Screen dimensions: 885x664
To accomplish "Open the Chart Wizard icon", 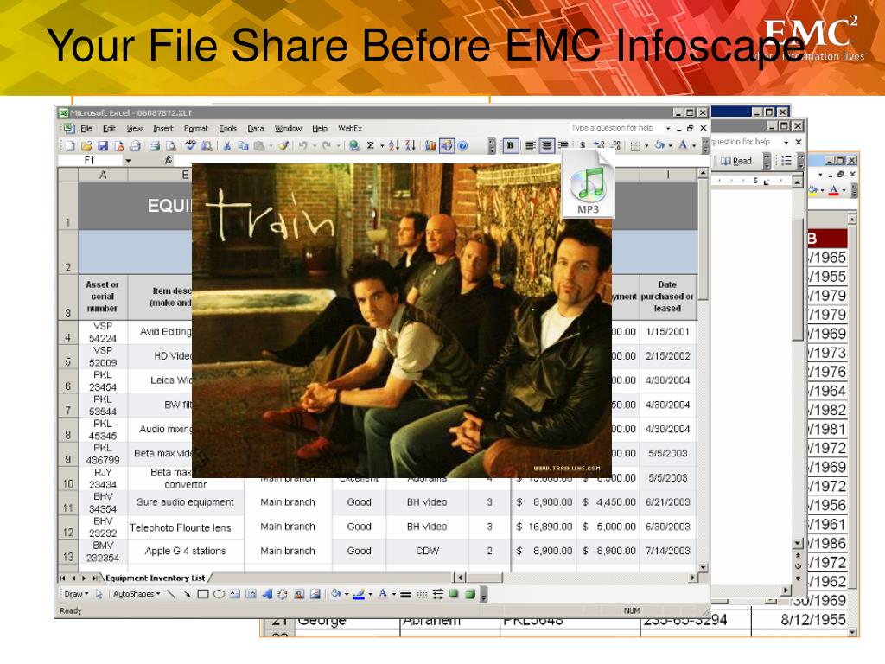I will 430,145.
